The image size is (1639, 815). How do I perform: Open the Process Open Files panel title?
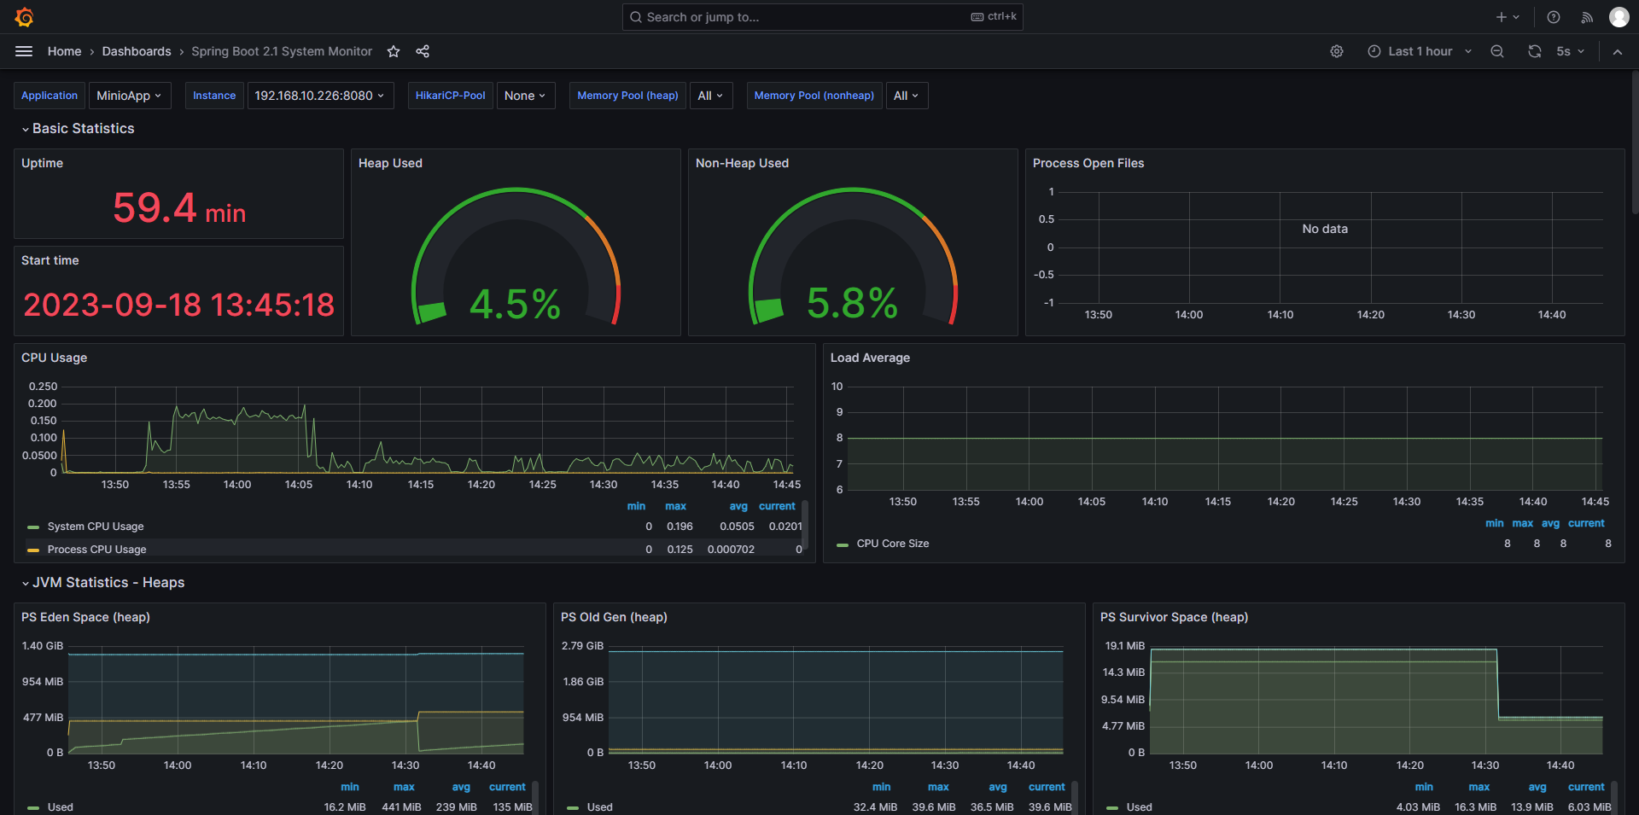(1088, 163)
